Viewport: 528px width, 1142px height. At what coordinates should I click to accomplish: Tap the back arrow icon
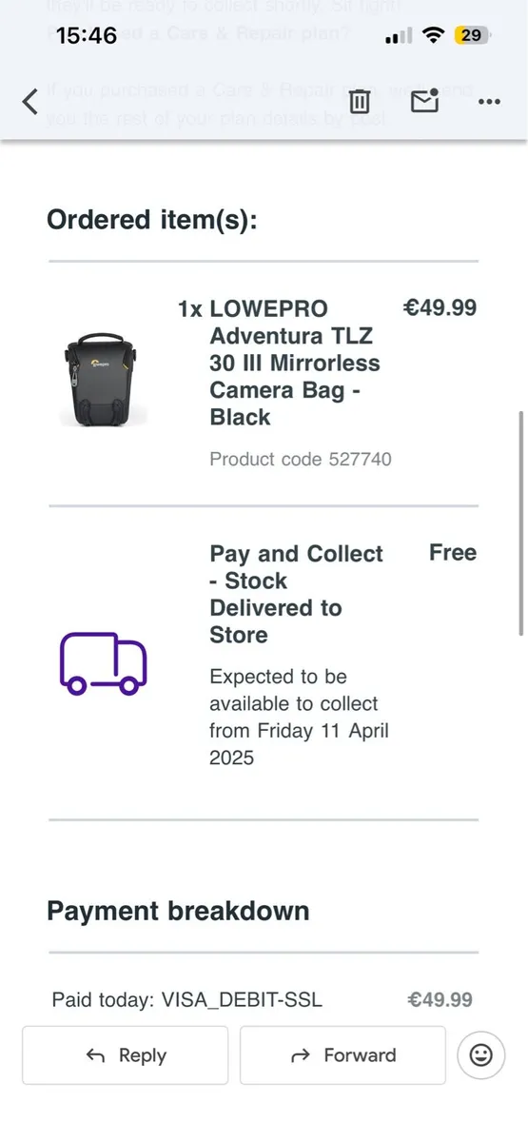tap(30, 101)
